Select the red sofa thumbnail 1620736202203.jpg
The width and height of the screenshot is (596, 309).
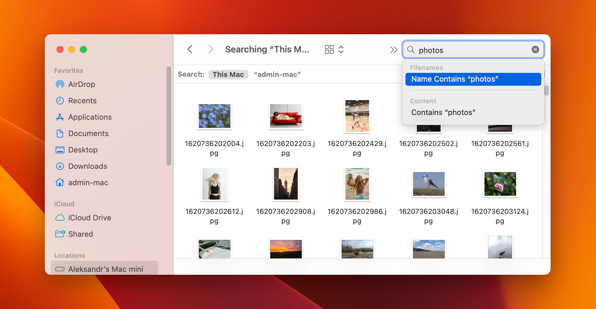(x=286, y=116)
